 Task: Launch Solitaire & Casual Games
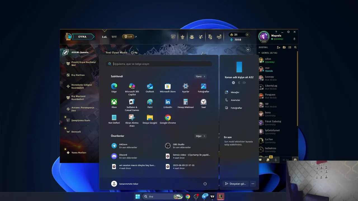(x=132, y=105)
